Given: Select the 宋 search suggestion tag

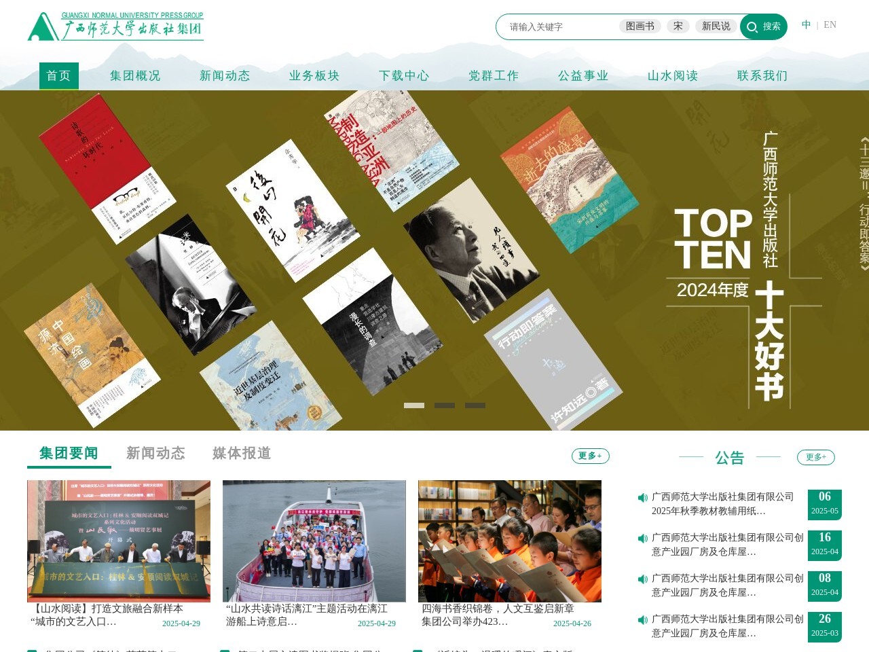Looking at the screenshot, I should coord(678,26).
